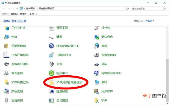Go up one folder level
The height and width of the screenshot is (105, 169).
pyautogui.click(x=17, y=9)
